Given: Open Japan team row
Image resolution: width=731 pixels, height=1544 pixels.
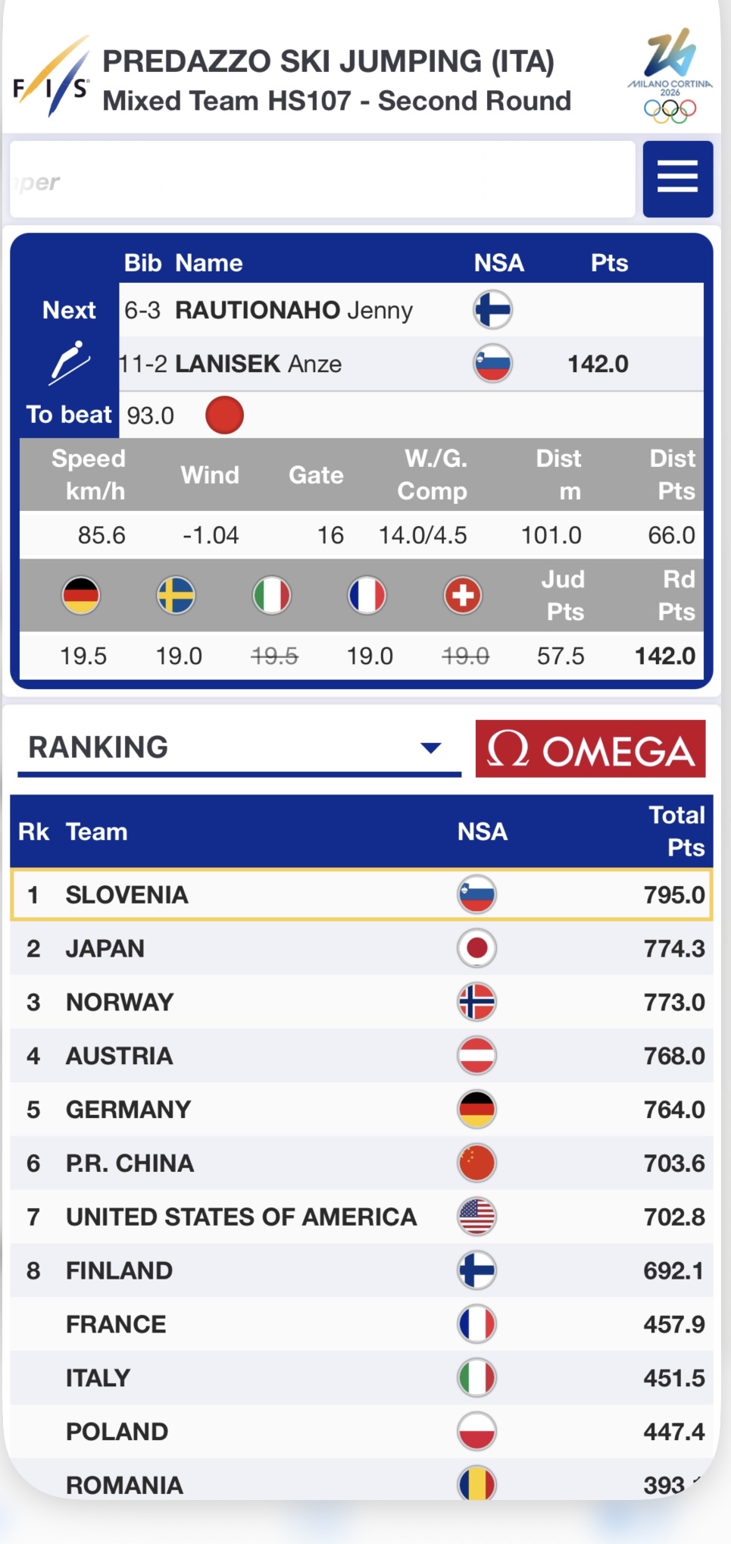Looking at the screenshot, I should [361, 948].
